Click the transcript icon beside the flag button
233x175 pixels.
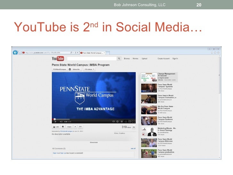[x=80, y=127]
